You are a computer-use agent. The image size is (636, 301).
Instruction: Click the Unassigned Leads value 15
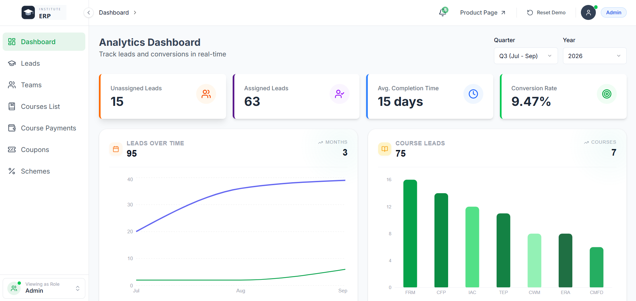pos(117,102)
